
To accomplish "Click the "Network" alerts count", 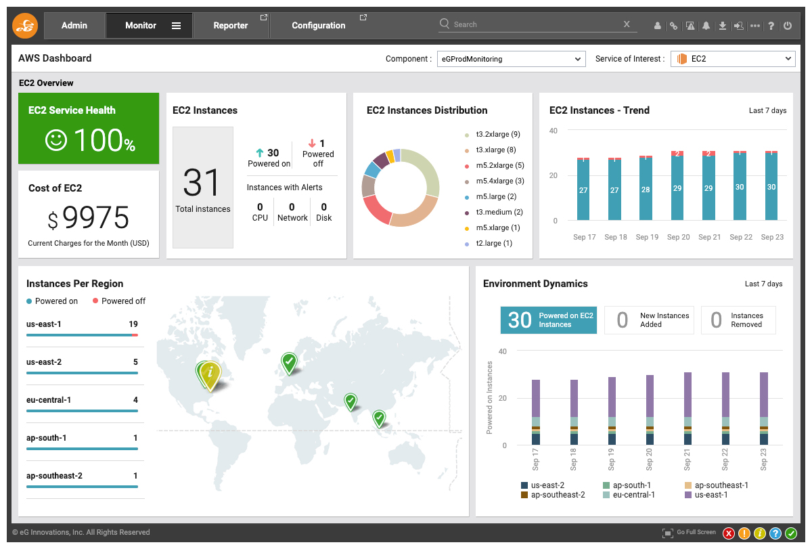I will coord(292,207).
